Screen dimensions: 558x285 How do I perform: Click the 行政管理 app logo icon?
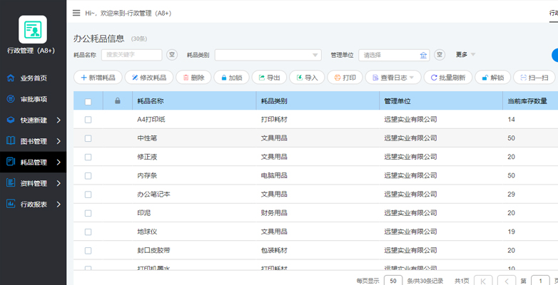tap(33, 30)
